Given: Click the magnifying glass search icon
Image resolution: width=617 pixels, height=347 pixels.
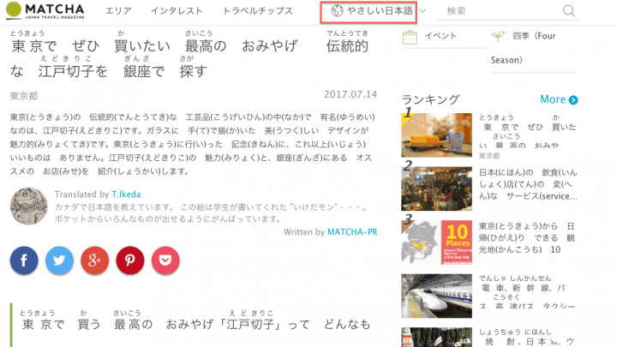Looking at the screenshot, I should click(x=569, y=10).
